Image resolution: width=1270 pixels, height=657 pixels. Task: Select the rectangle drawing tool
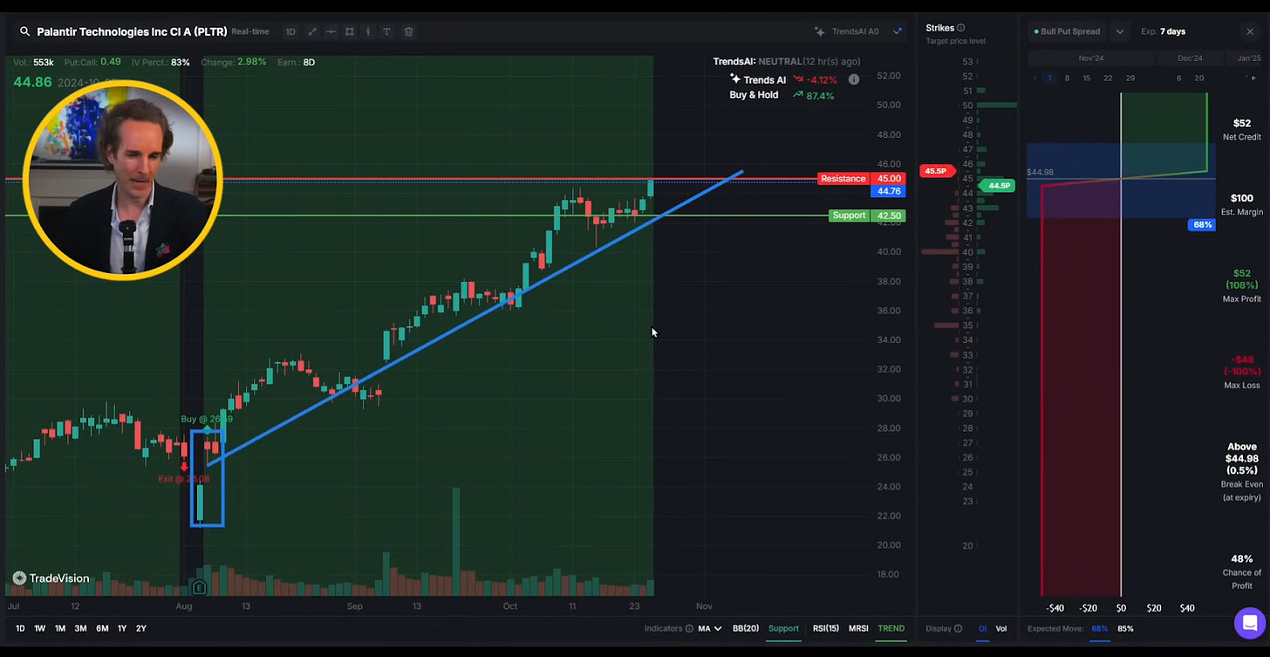point(350,31)
